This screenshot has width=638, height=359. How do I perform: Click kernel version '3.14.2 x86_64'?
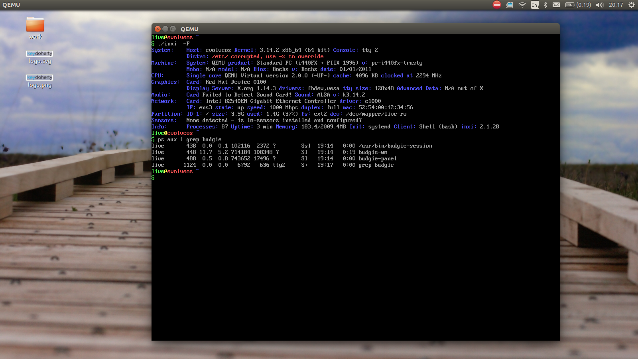280,50
